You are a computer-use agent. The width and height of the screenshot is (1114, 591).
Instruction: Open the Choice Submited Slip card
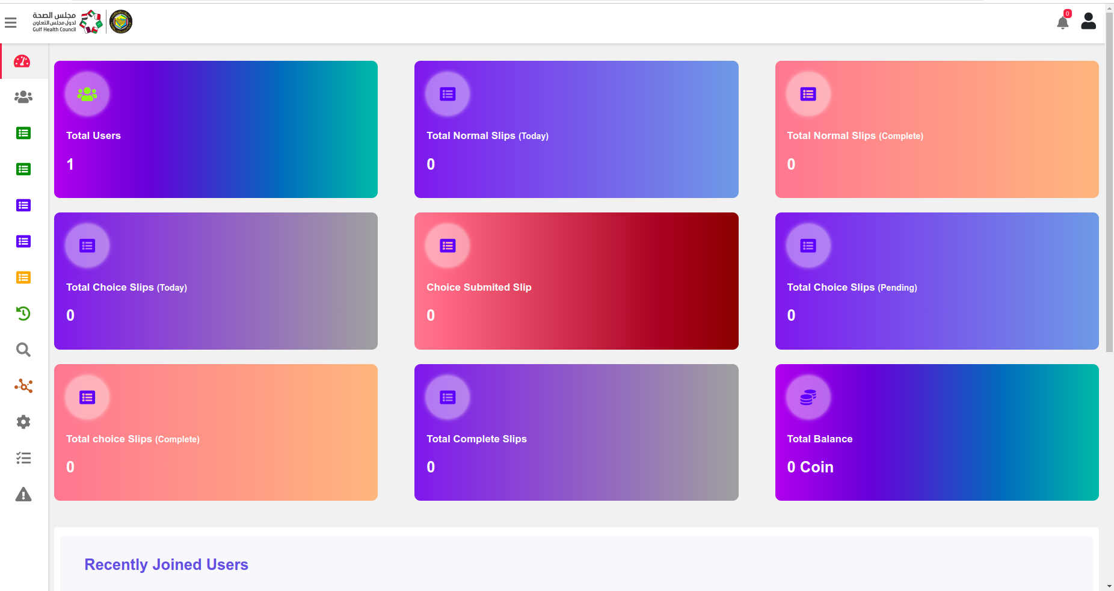tap(576, 281)
